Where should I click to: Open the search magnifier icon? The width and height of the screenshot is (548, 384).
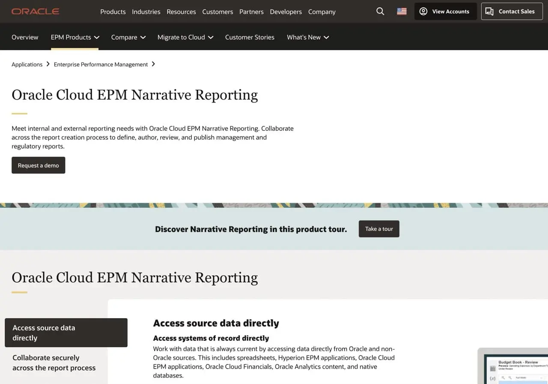tap(380, 12)
